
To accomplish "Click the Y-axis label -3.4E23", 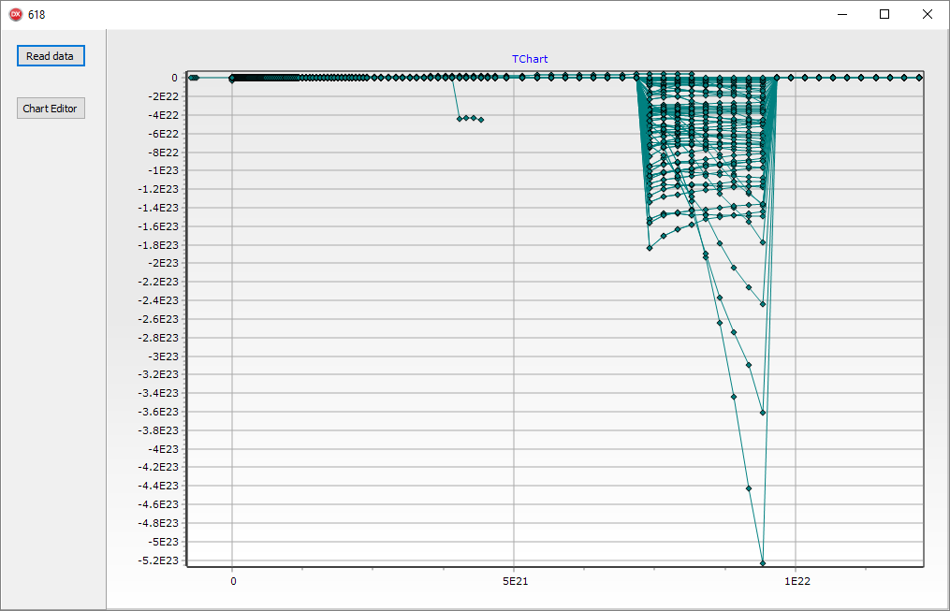I will [159, 393].
